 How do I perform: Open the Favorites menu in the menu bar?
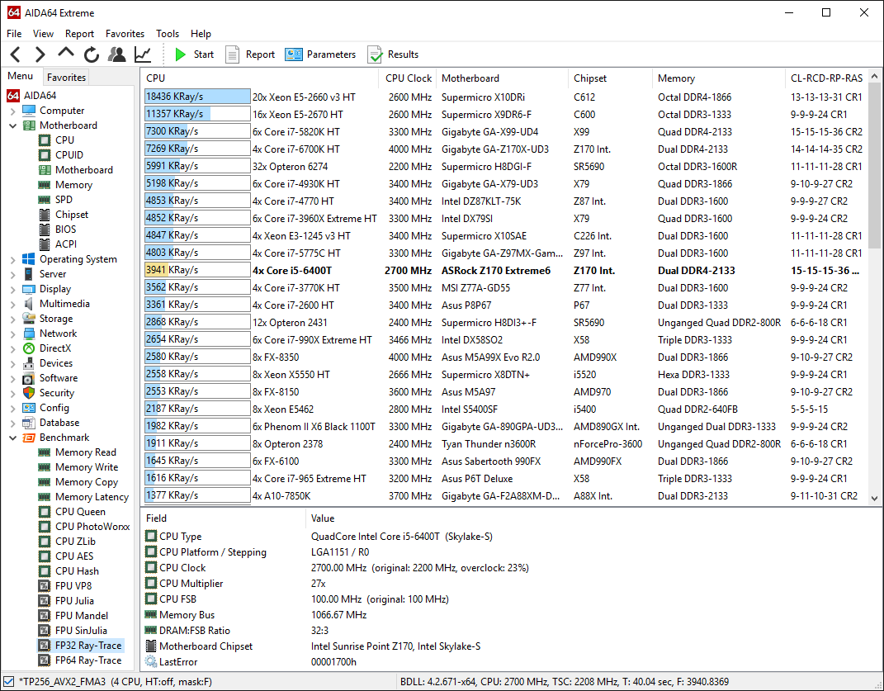pyautogui.click(x=125, y=34)
